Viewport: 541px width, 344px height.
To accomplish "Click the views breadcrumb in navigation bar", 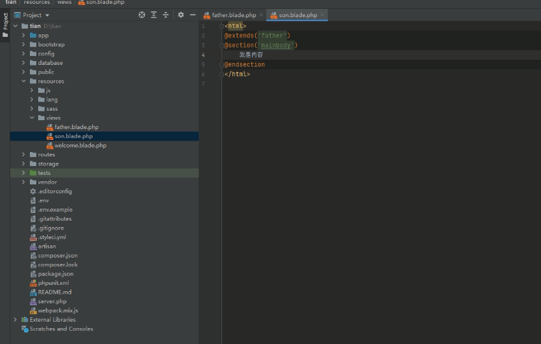I will click(64, 3).
